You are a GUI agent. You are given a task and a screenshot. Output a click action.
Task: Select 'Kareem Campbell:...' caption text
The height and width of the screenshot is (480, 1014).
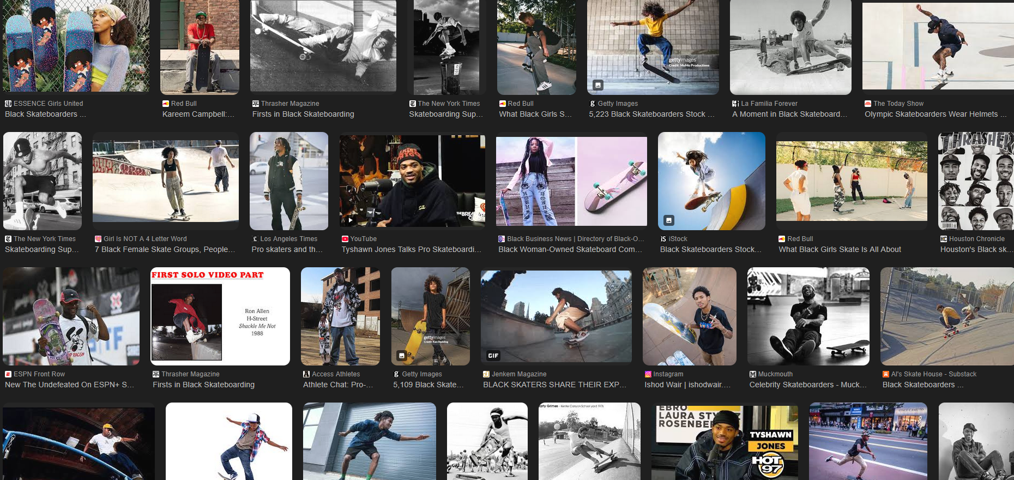198,114
